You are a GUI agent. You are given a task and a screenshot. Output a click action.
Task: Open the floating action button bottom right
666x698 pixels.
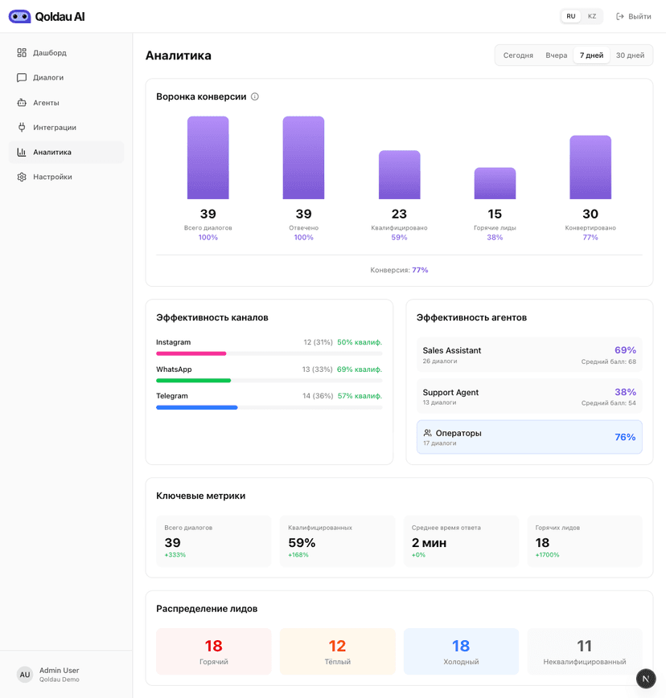click(x=646, y=679)
